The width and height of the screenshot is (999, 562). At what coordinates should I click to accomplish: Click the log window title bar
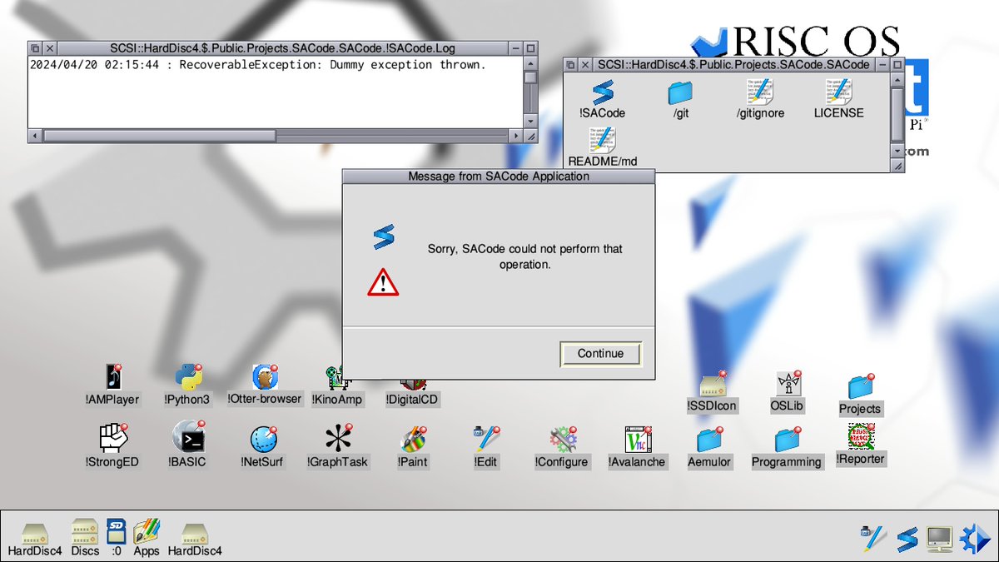(282, 49)
